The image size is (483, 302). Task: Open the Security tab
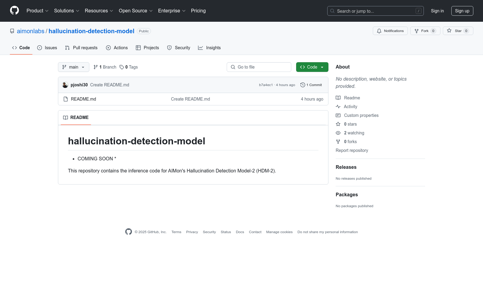[179, 48]
